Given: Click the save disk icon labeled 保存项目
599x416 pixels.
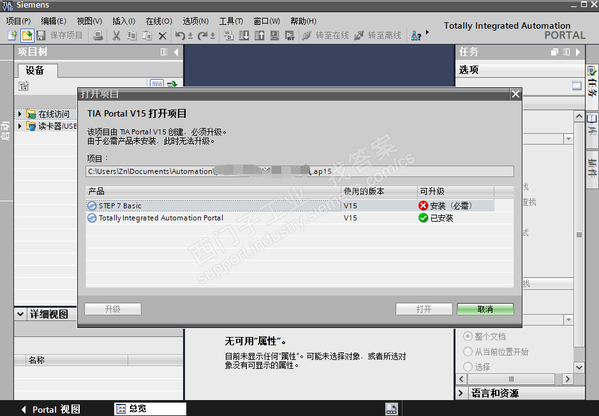Looking at the screenshot, I should [x=41, y=36].
